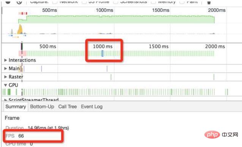Click flame chart ruler label 500 ms
Screen dimensions: 242x147
coord(48,46)
